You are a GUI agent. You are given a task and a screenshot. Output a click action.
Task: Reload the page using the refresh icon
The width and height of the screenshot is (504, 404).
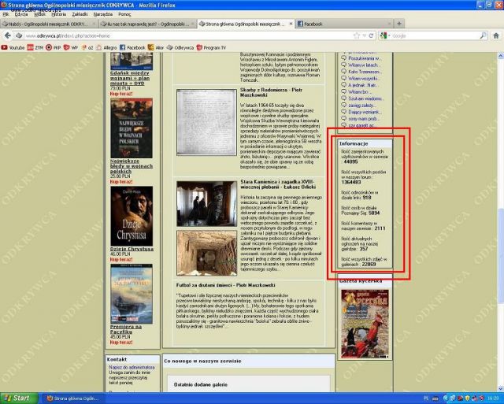(371, 35)
